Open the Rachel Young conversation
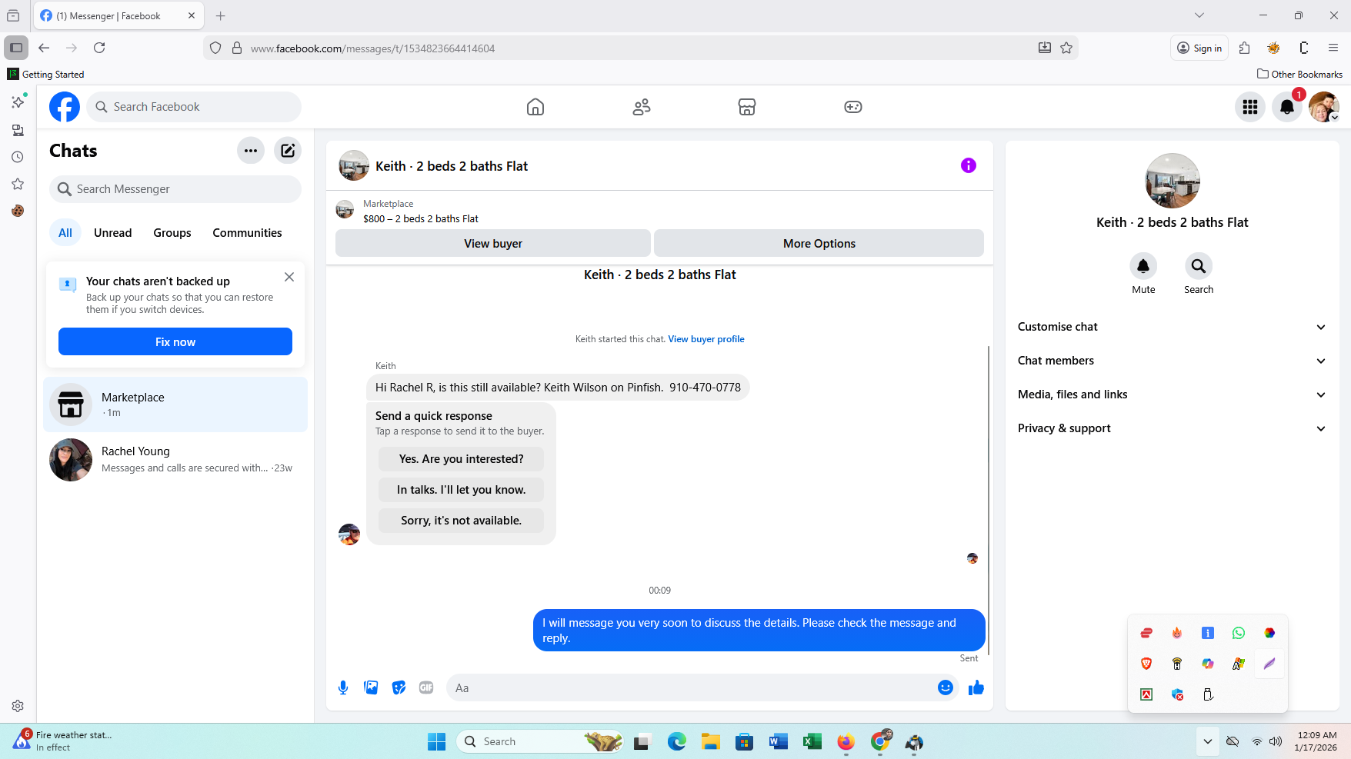1351x759 pixels. pos(175,460)
